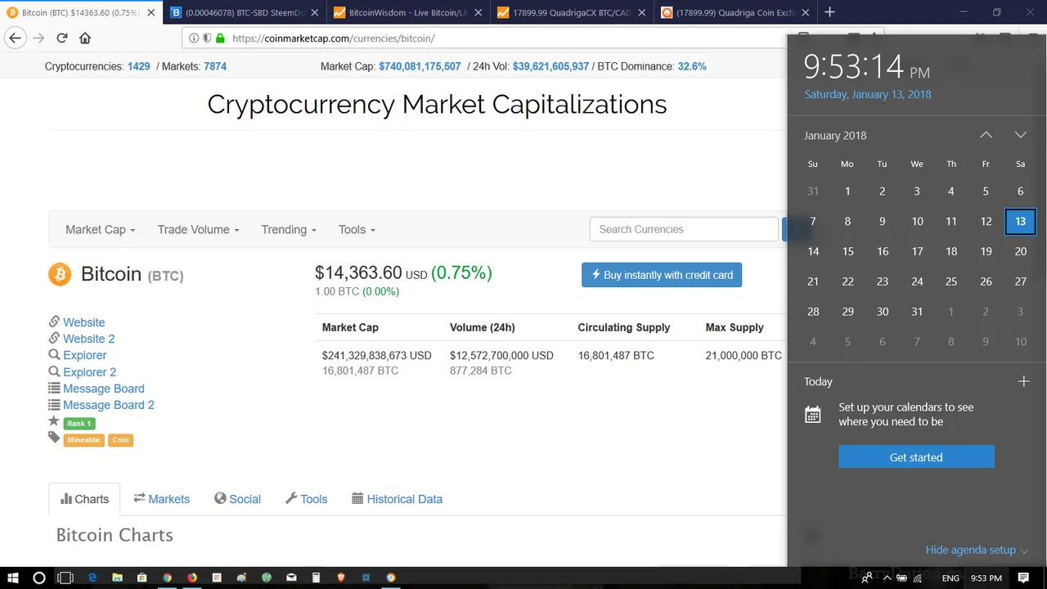Select the Tools tab below Bitcoin info
This screenshot has height=589, width=1047.
coord(306,499)
